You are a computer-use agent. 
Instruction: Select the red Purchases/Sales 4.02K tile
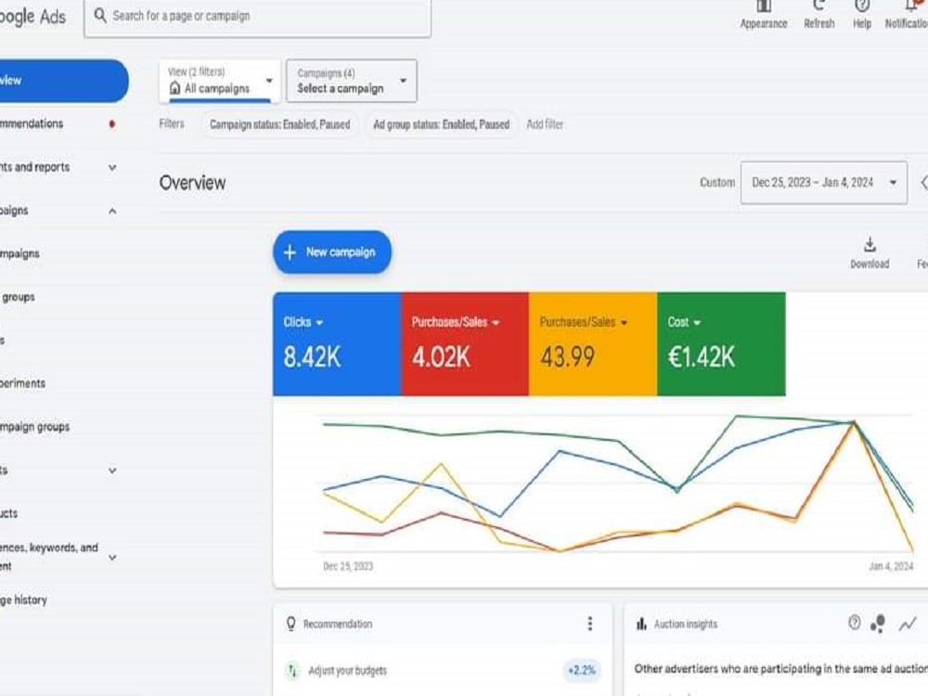tap(465, 344)
